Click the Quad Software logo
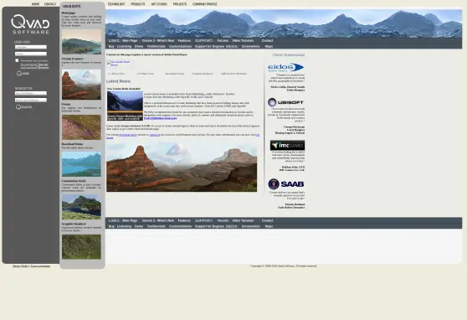The width and height of the screenshot is (467, 320). [30, 24]
